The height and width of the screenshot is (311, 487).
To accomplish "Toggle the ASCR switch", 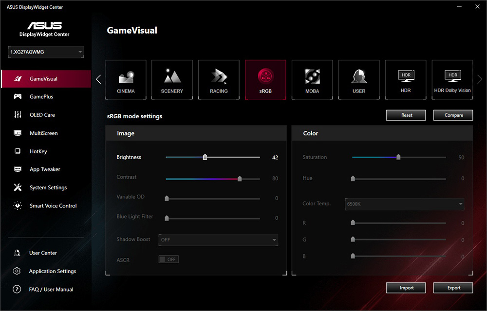I will click(x=169, y=259).
